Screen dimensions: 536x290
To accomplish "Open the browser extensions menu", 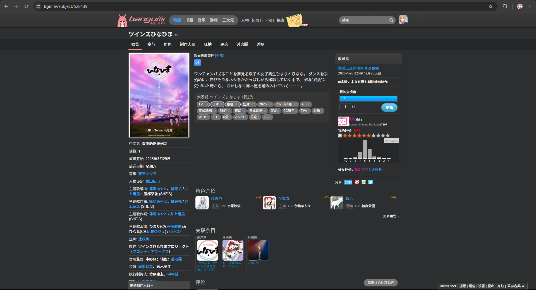I will pyautogui.click(x=505, y=6).
